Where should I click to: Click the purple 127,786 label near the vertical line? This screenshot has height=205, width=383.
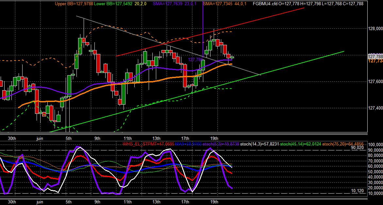195,60
